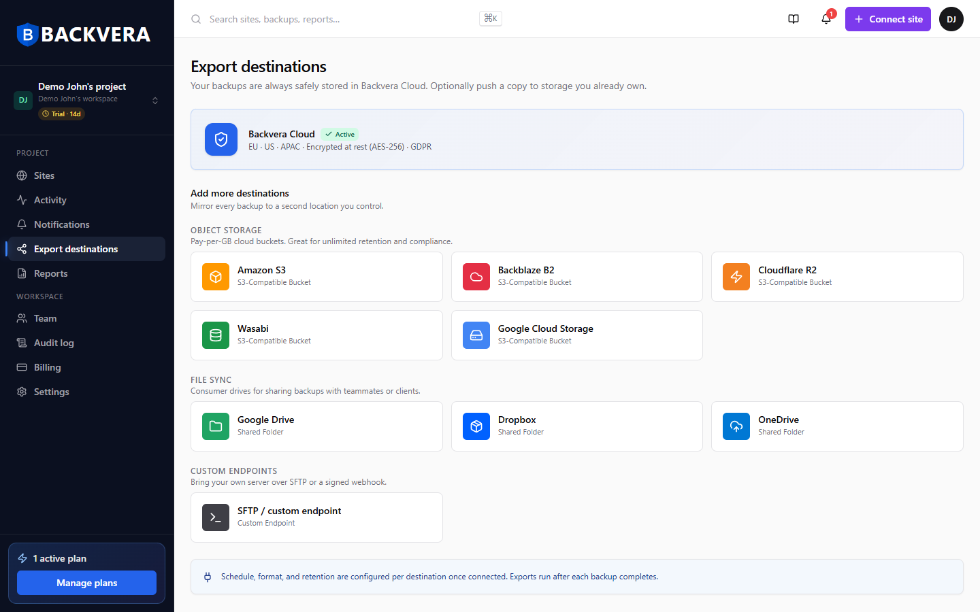Connect the OneDrive shared folder
The height and width of the screenshot is (612, 980).
point(837,426)
